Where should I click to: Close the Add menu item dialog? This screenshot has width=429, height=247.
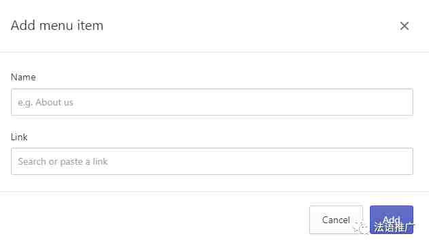tap(404, 26)
